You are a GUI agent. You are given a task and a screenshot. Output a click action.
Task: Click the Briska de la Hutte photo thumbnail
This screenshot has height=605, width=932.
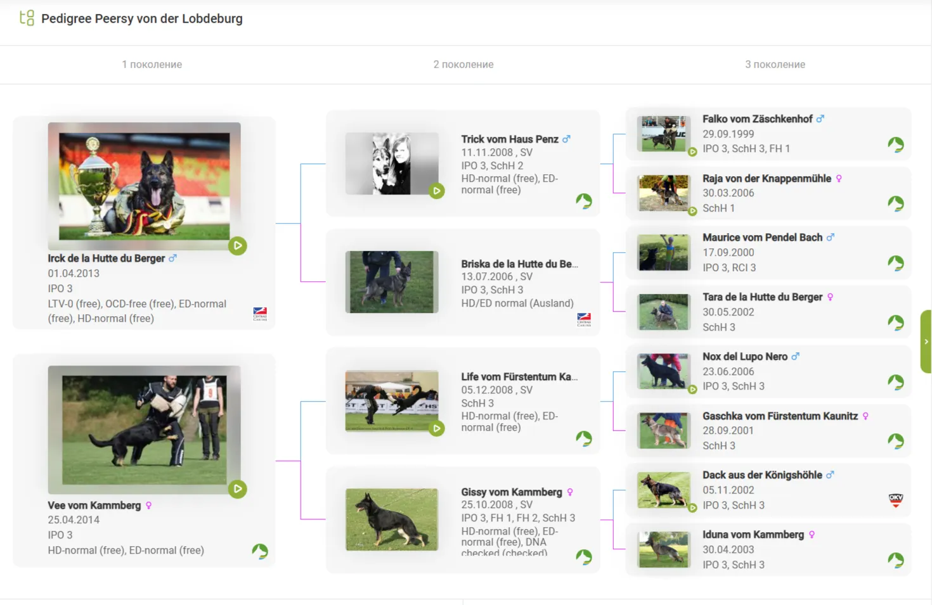pos(392,282)
